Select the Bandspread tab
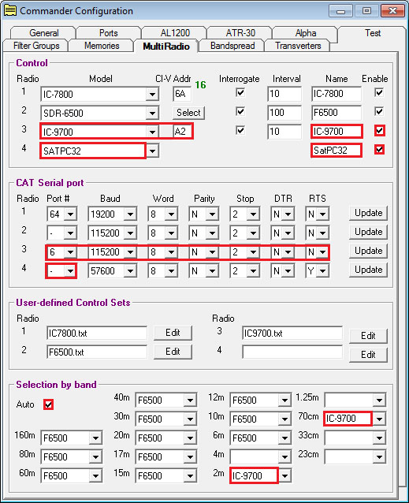The width and height of the screenshot is (409, 503). coord(232,46)
